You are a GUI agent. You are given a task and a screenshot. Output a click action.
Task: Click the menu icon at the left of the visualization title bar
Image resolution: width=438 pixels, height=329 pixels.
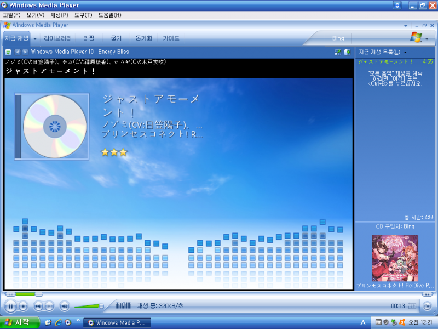coord(7,52)
